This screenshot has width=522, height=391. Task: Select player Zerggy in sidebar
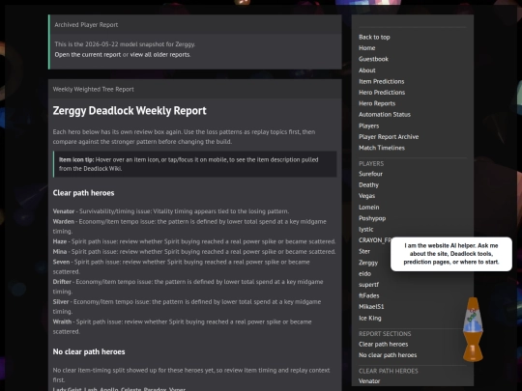click(368, 263)
